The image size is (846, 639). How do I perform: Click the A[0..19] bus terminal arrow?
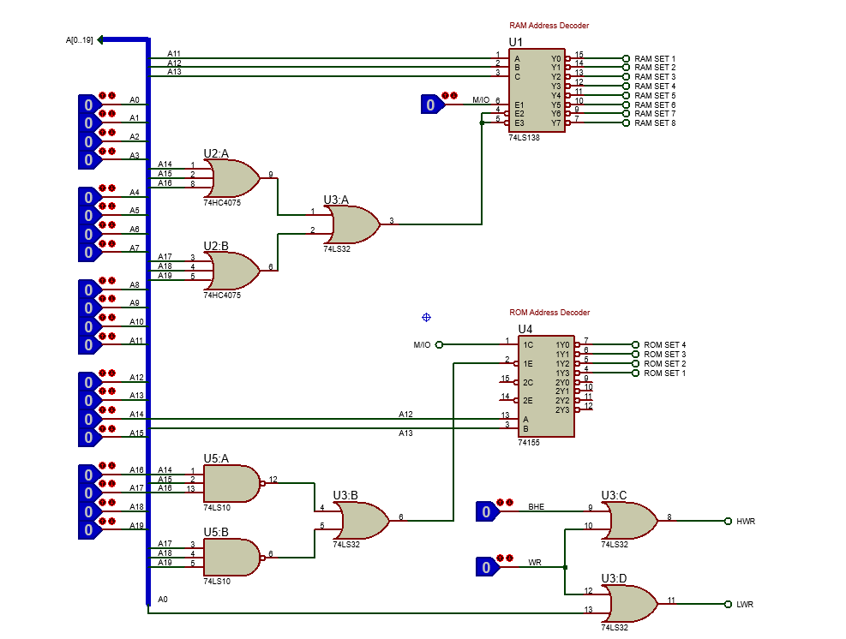[100, 40]
